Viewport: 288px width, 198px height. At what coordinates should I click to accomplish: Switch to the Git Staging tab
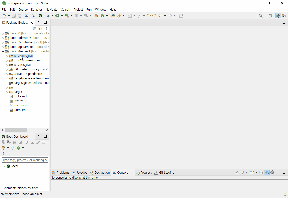[164, 172]
